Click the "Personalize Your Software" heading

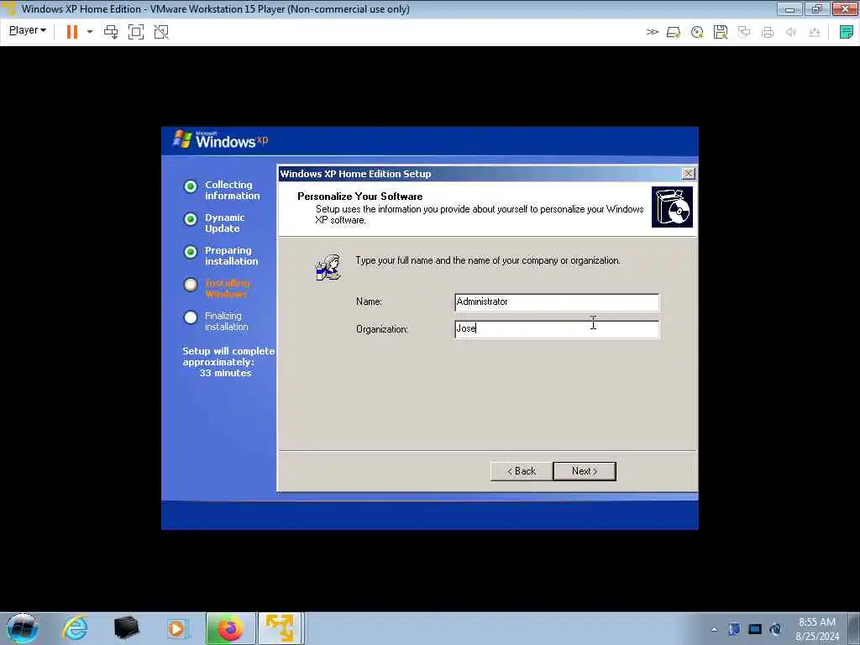click(359, 197)
